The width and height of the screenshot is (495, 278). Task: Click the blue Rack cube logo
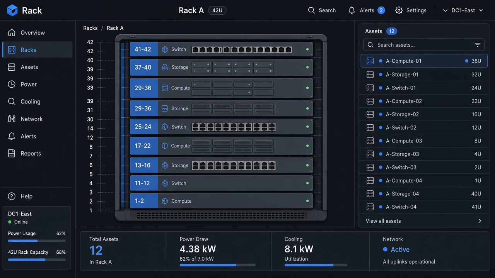click(x=12, y=10)
